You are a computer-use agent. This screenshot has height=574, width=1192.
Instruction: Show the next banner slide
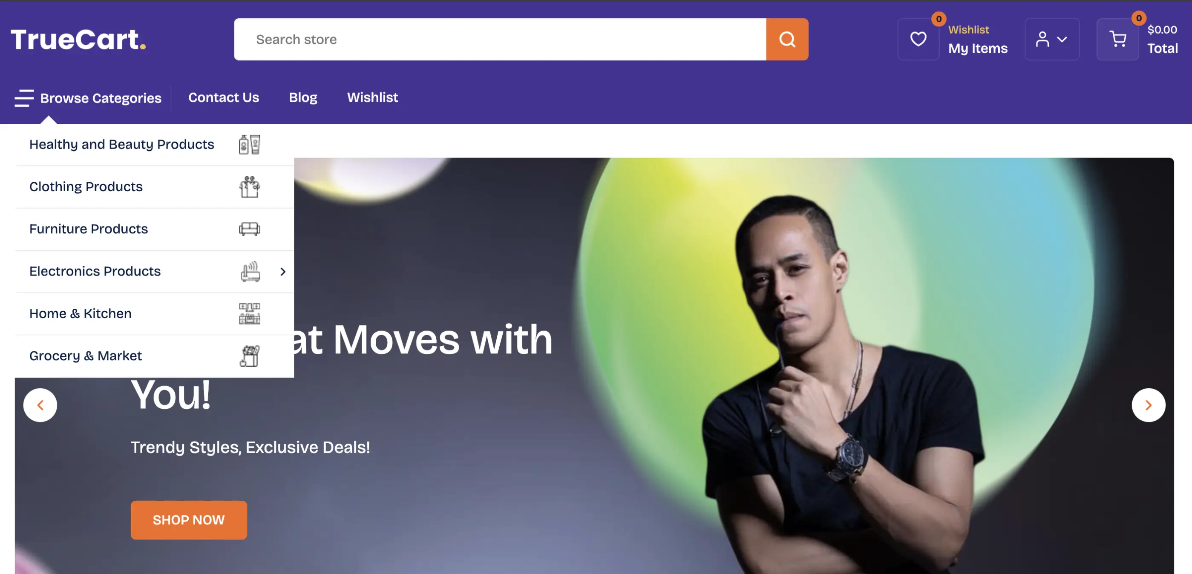1149,405
